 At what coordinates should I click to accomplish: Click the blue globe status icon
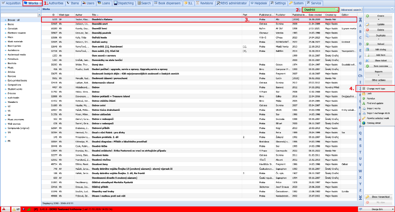[x=23, y=209]
